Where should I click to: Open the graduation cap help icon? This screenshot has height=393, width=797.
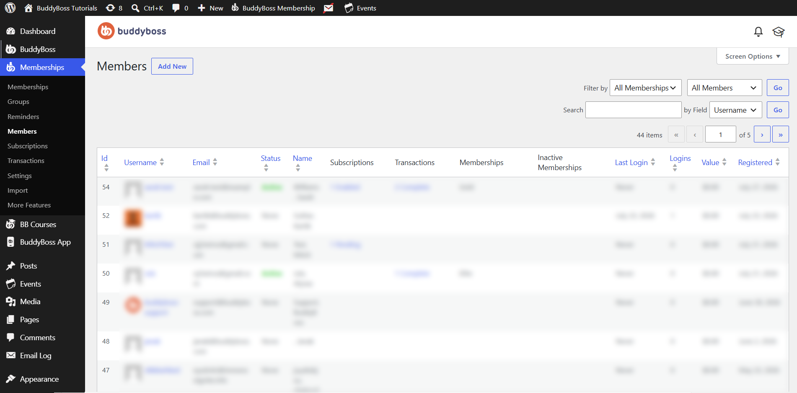click(x=779, y=32)
